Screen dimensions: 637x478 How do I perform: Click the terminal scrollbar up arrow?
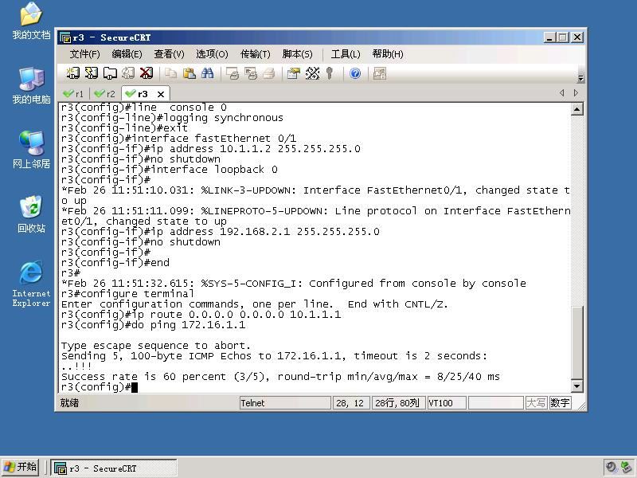tap(576, 109)
